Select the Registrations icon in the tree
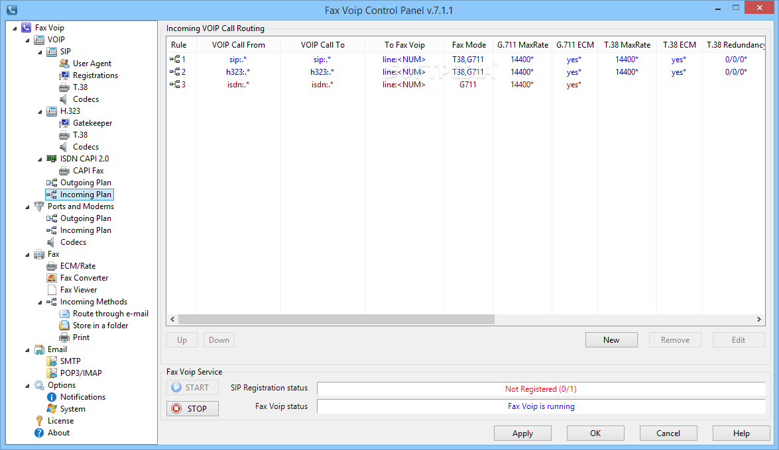Image resolution: width=779 pixels, height=450 pixels. pos(64,75)
